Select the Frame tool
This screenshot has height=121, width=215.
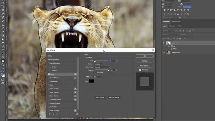[x=3, y=10]
